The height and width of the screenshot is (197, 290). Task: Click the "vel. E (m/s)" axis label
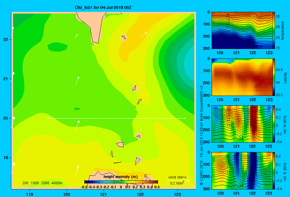285,172
